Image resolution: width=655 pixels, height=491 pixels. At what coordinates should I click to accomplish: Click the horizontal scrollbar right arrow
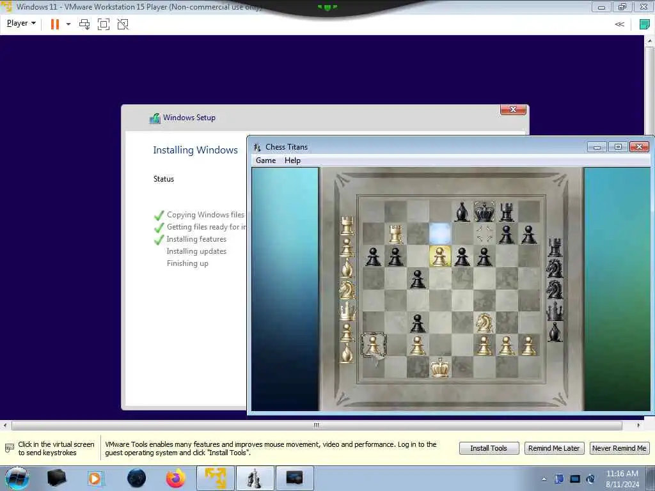click(x=638, y=425)
